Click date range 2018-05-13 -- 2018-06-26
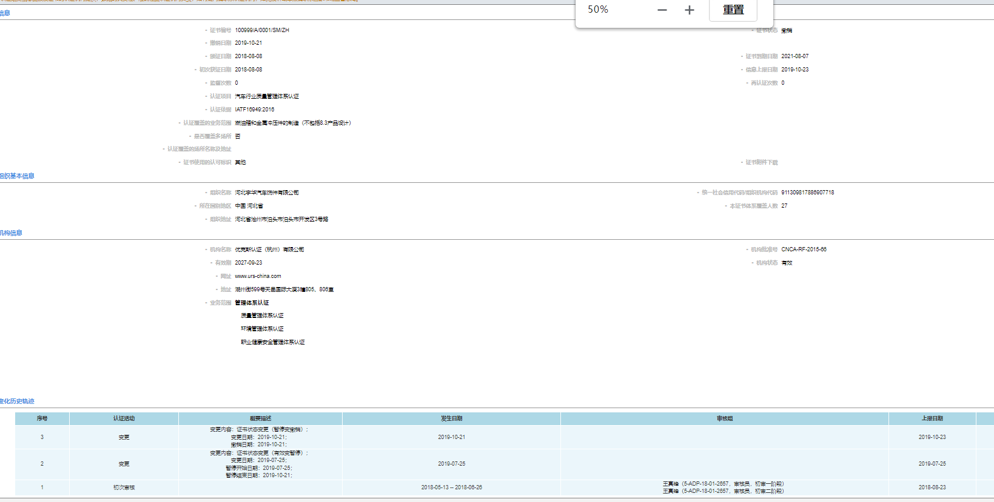 tap(452, 487)
